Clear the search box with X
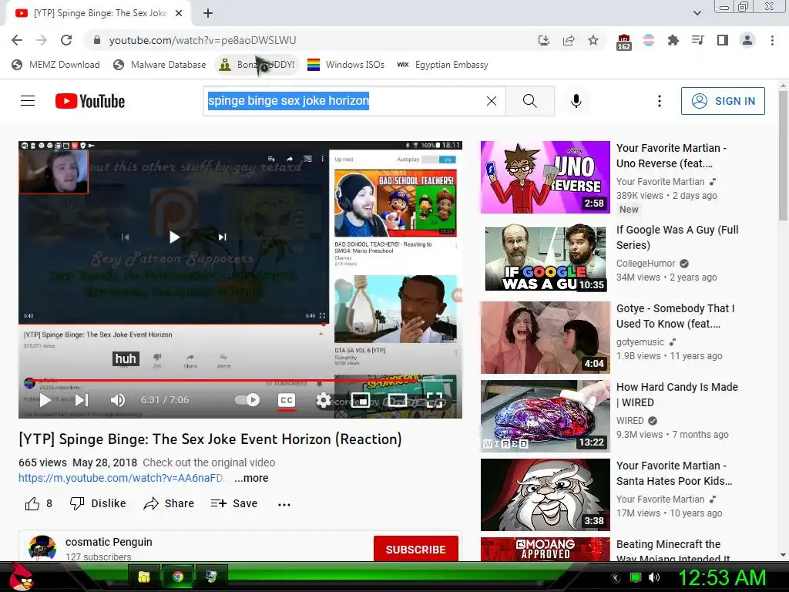Screen dimensions: 789x592 pos(492,101)
